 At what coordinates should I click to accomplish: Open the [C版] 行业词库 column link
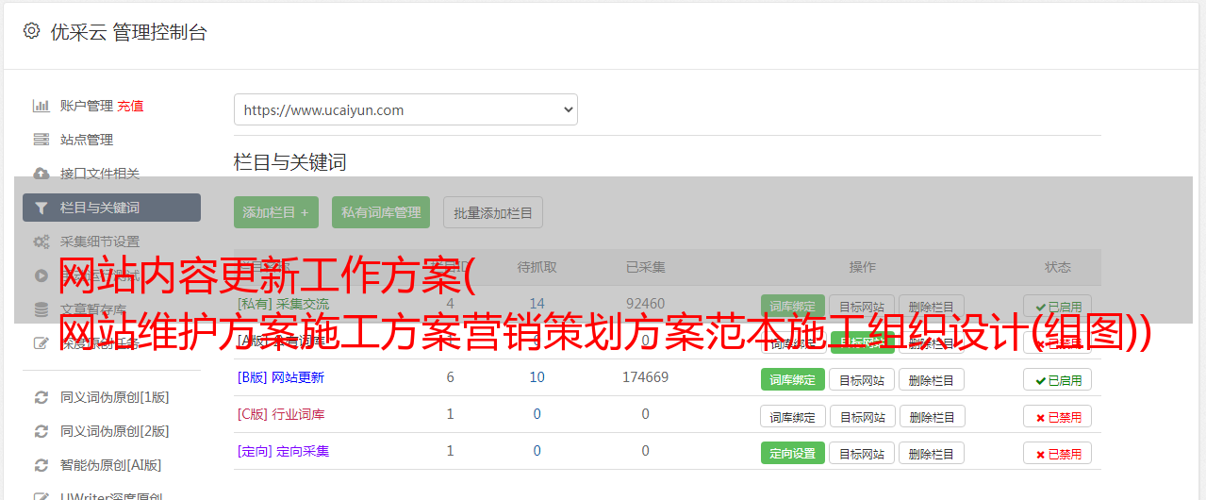point(280,414)
